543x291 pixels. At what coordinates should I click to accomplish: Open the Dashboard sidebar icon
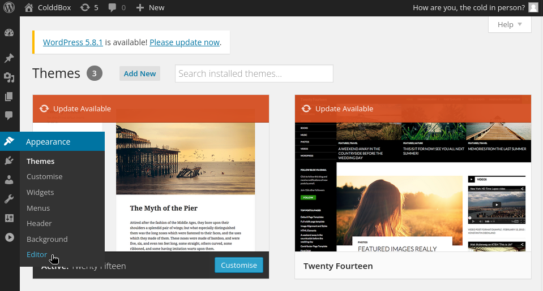[9, 33]
